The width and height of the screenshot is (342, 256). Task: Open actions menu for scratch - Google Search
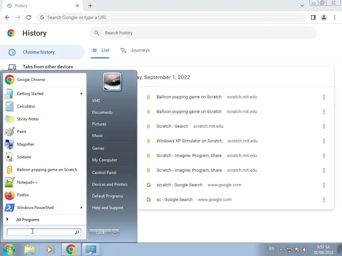pos(324,185)
